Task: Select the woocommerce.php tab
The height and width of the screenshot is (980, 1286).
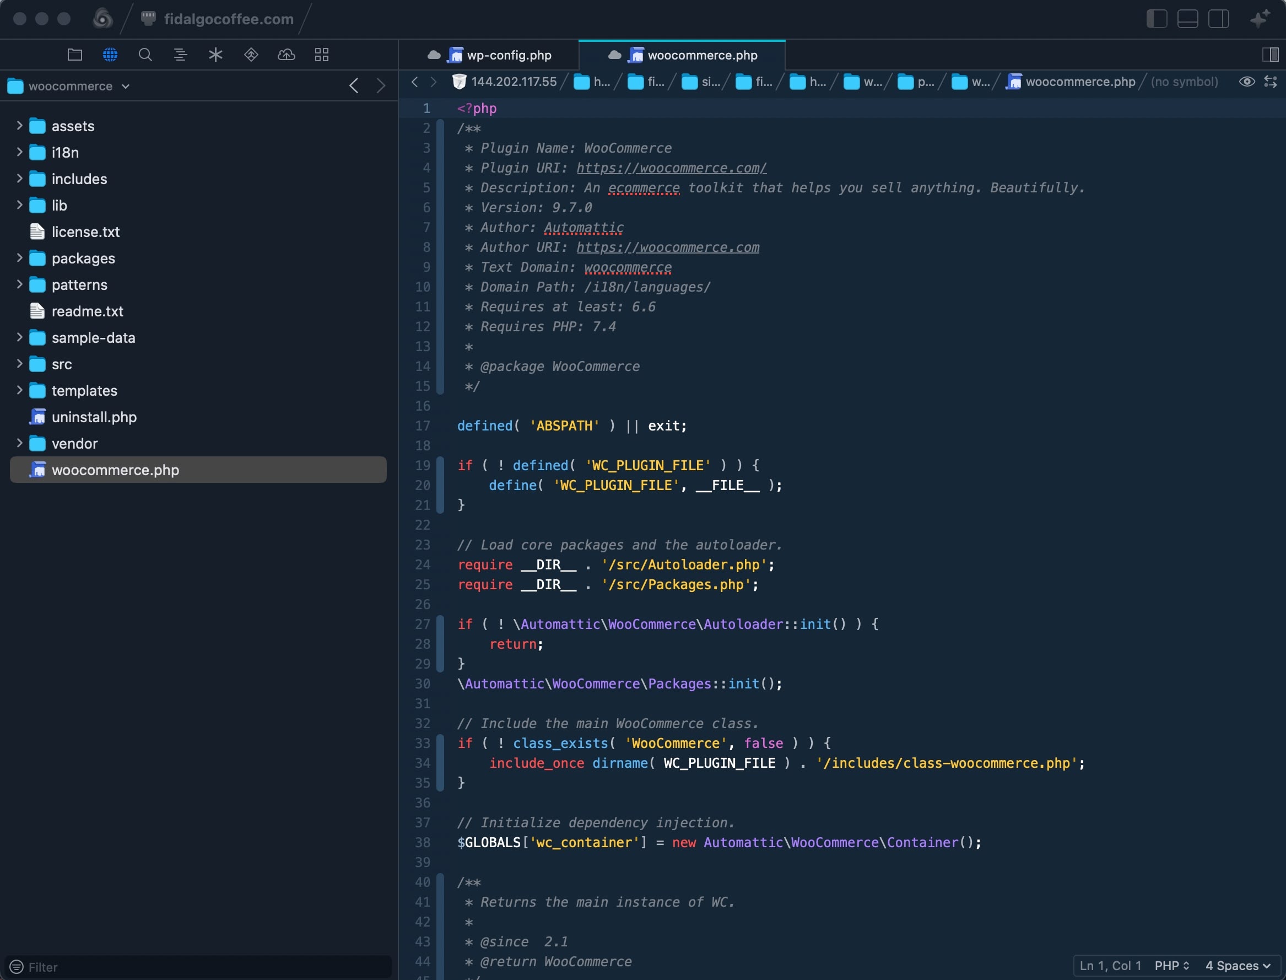Action: pyautogui.click(x=682, y=55)
